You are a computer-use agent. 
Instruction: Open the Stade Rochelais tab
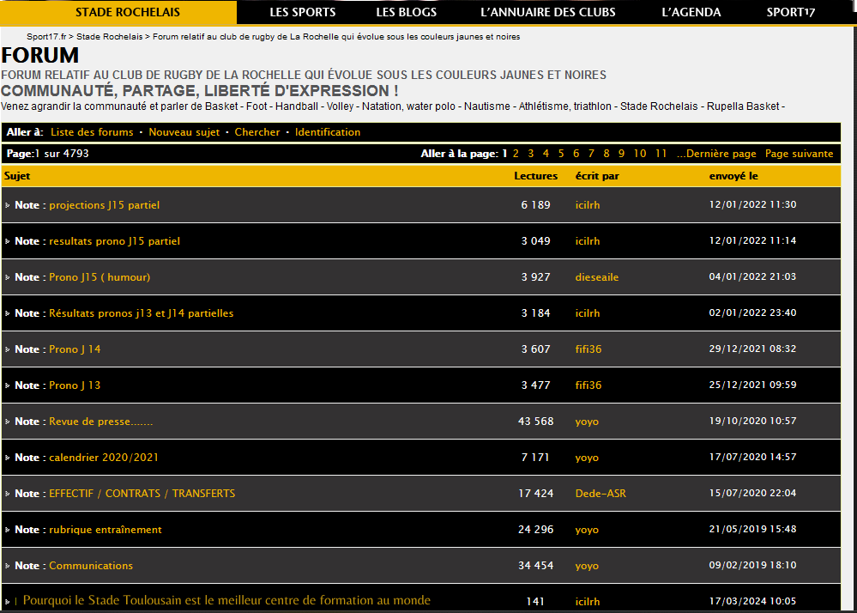pos(127,12)
